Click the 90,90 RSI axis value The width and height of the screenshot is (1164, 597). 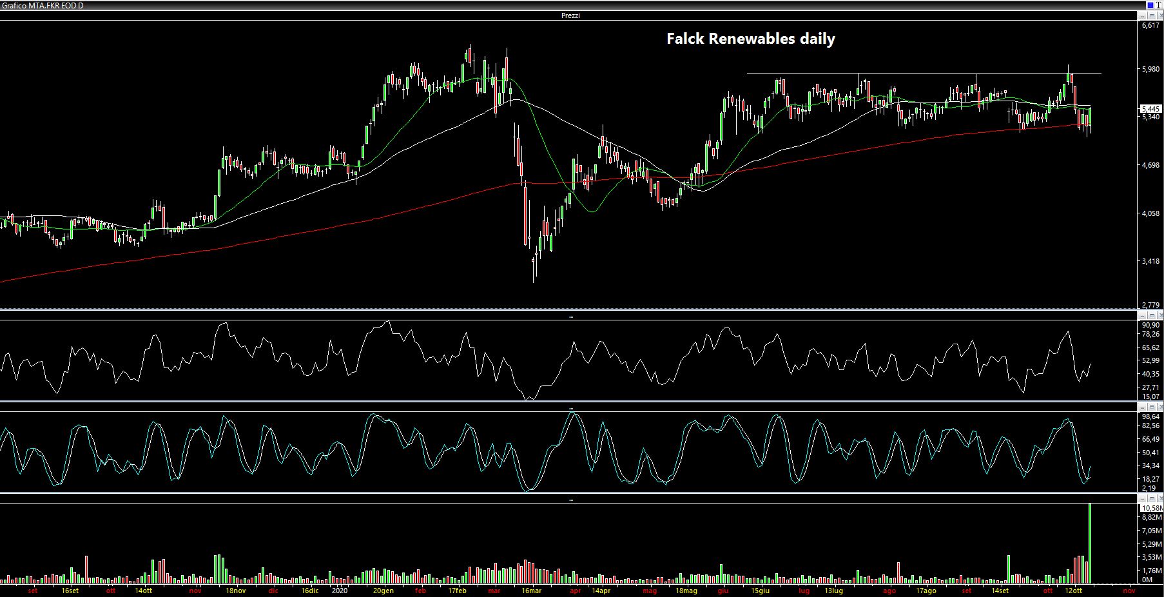(x=1150, y=326)
